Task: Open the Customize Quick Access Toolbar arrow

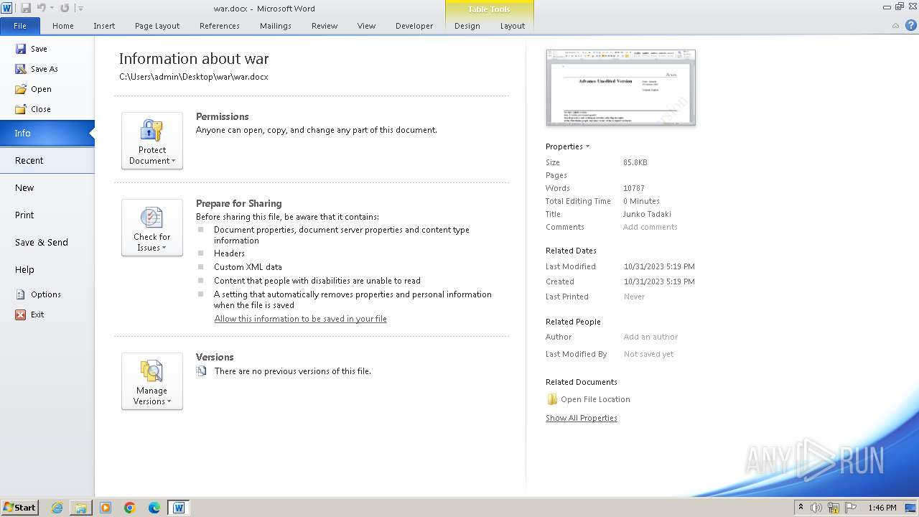Action: [80, 9]
